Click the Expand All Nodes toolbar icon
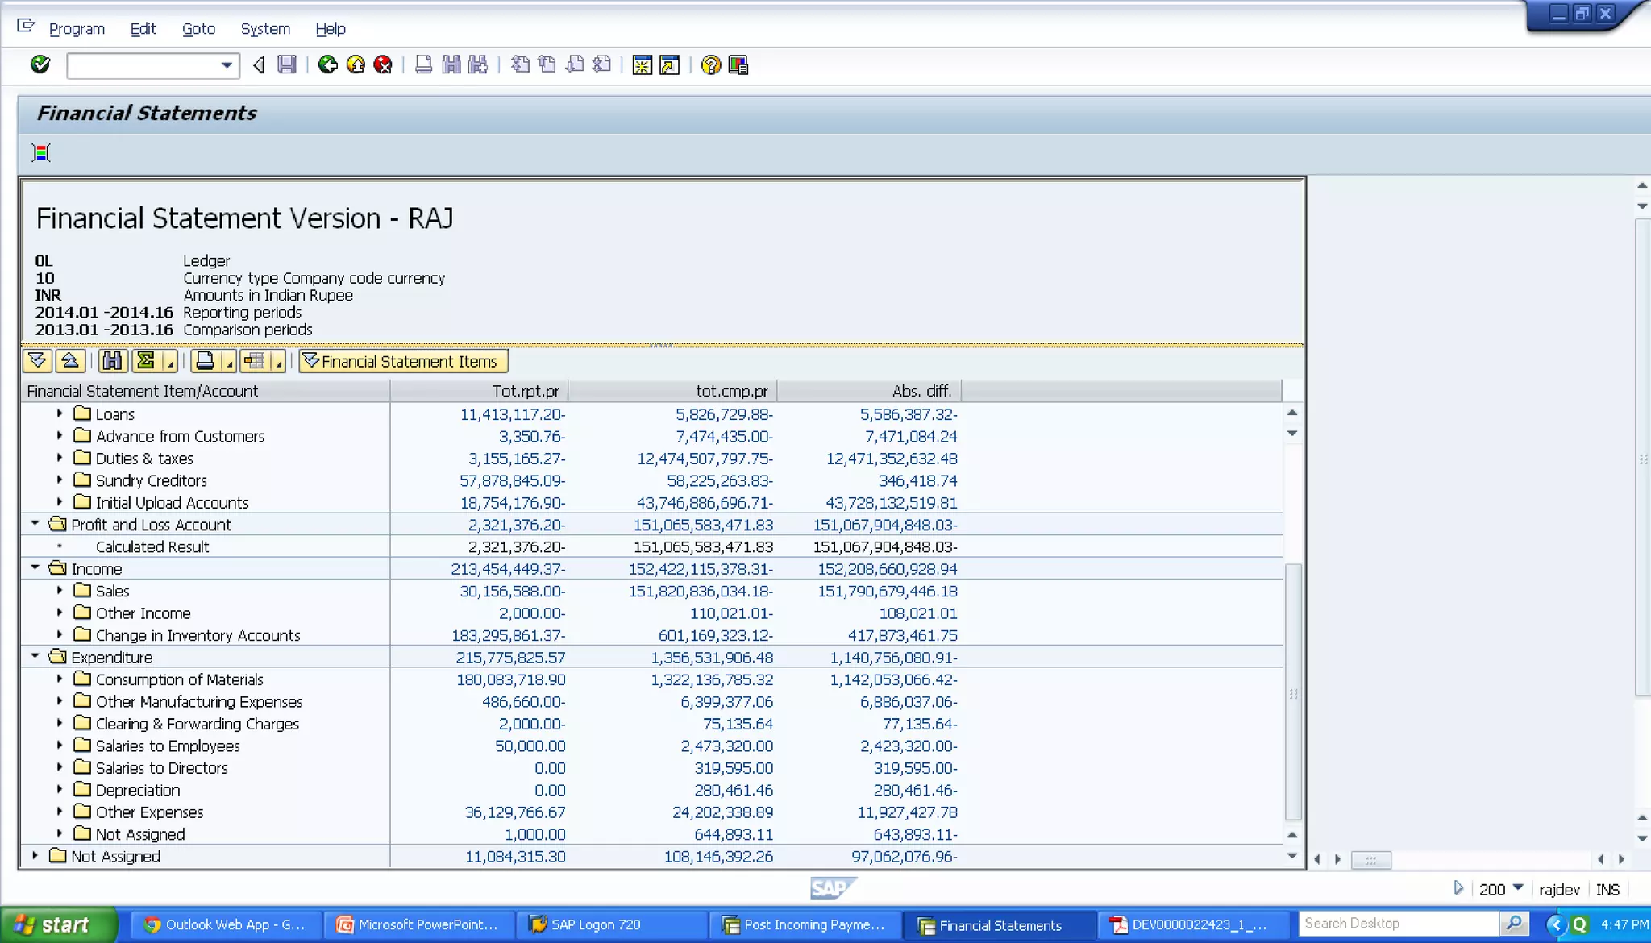1651x943 pixels. click(37, 361)
